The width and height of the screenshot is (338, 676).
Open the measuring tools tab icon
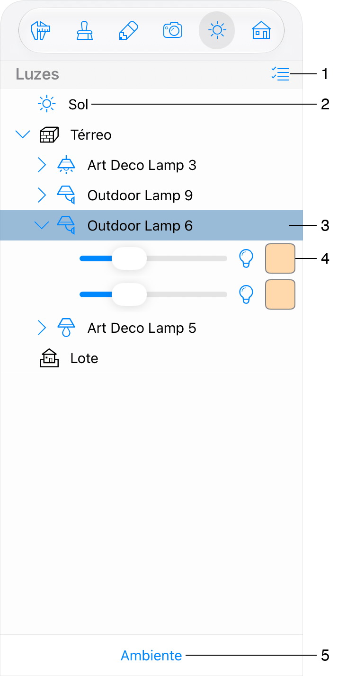(x=40, y=31)
